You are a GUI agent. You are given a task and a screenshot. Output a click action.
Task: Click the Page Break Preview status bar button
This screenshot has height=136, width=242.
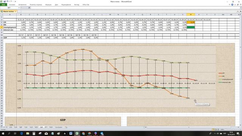[x=218, y=130]
